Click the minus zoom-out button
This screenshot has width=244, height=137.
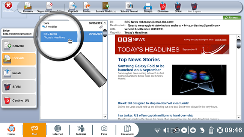[184, 130]
